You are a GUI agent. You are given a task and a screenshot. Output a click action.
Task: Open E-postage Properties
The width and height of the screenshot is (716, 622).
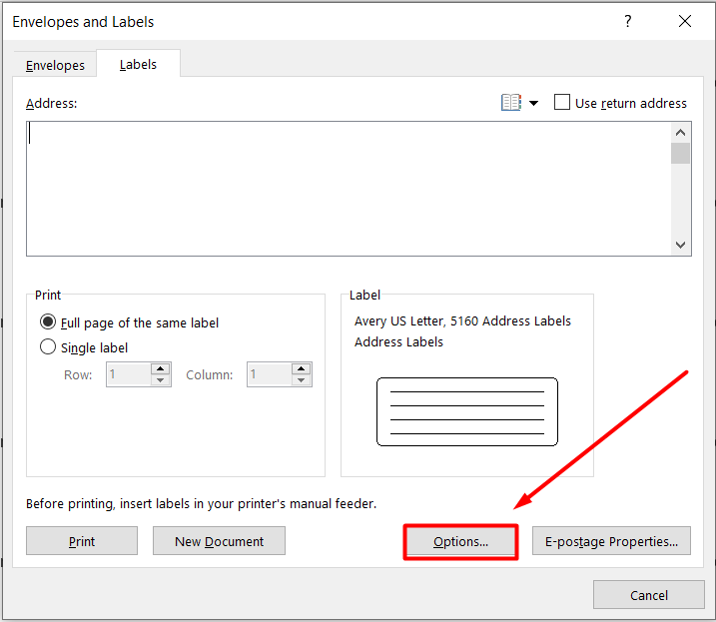611,541
